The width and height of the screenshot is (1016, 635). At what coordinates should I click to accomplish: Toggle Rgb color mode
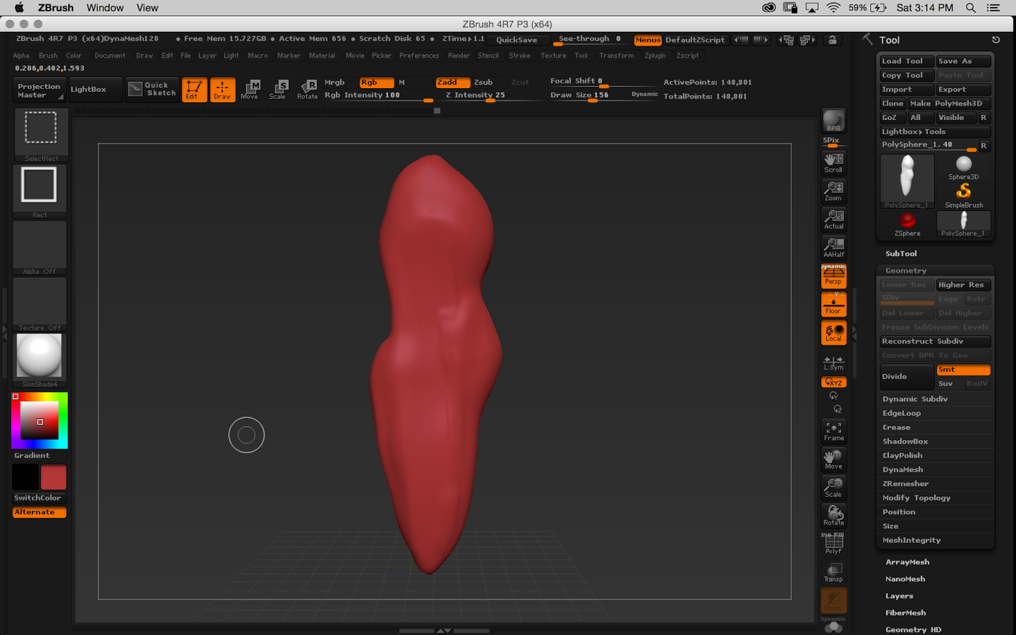(x=376, y=82)
